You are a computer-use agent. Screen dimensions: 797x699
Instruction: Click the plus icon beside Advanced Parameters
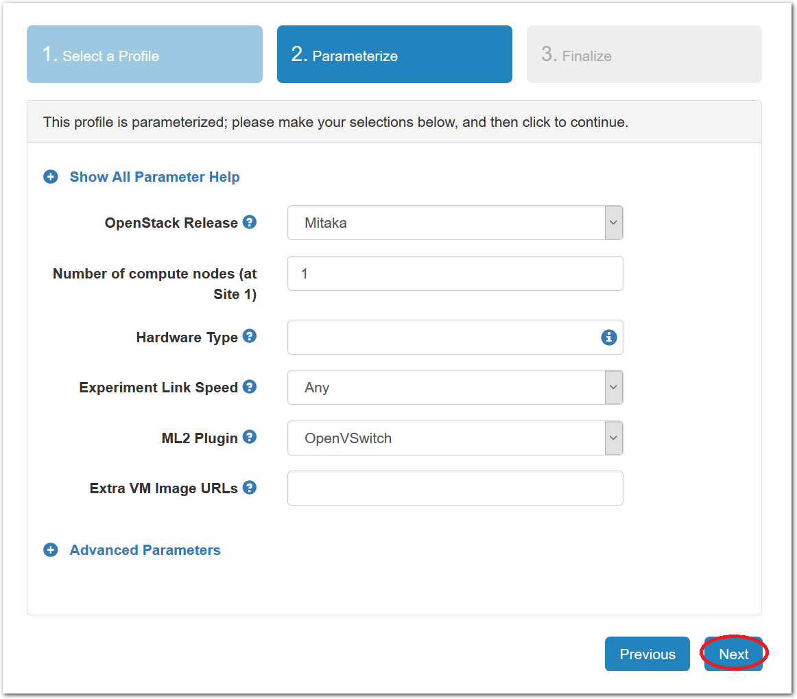(x=50, y=550)
